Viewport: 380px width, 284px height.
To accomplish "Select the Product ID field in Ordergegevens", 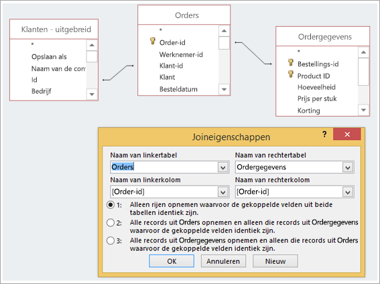I will [x=314, y=76].
